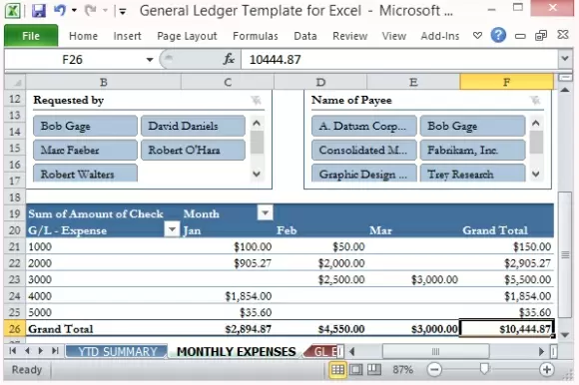This screenshot has width=579, height=385.
Task: Select the $10,444.87 Grand Total cell
Action: point(507,328)
